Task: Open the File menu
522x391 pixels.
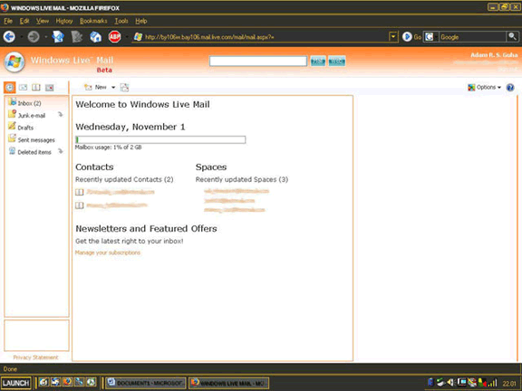Action: (8, 21)
